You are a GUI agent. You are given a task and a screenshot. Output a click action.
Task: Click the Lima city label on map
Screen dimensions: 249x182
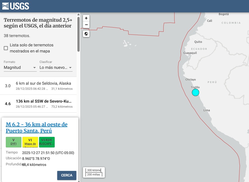pyautogui.click(x=207, y=110)
